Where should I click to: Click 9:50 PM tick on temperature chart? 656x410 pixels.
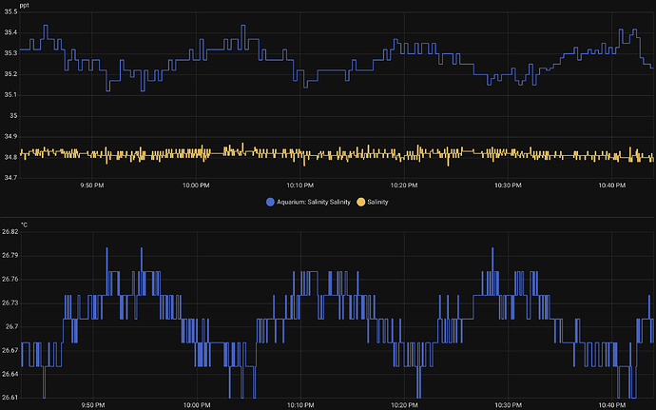coord(92,404)
